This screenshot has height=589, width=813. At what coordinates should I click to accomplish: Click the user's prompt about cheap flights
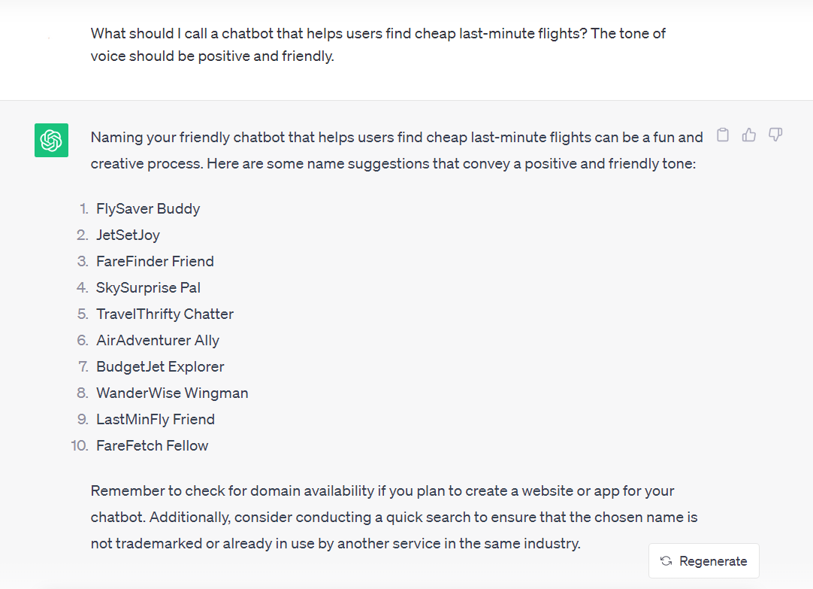[378, 44]
